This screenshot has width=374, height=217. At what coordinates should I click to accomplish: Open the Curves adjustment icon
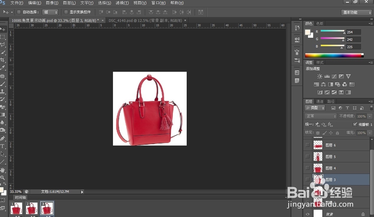pos(334,76)
